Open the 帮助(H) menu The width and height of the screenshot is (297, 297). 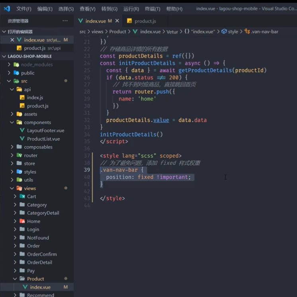click(174, 9)
